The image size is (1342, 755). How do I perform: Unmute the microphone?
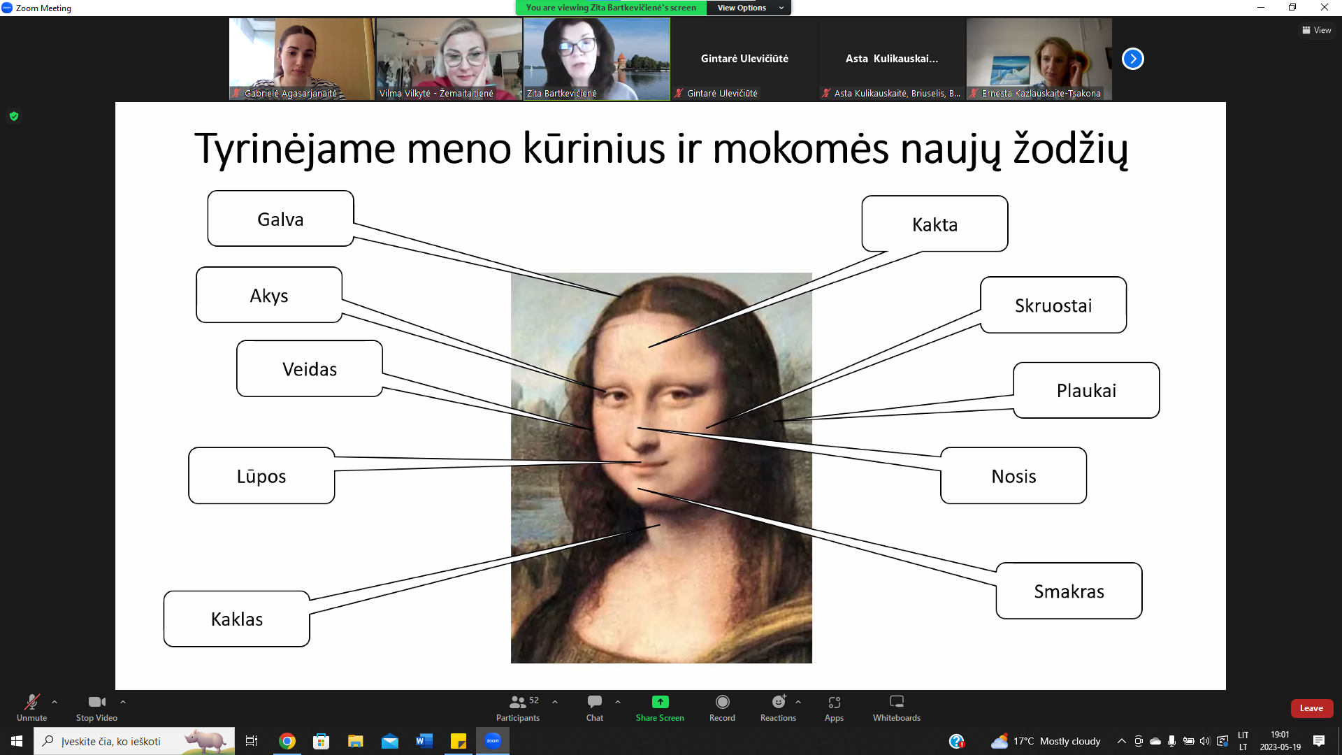click(x=31, y=707)
